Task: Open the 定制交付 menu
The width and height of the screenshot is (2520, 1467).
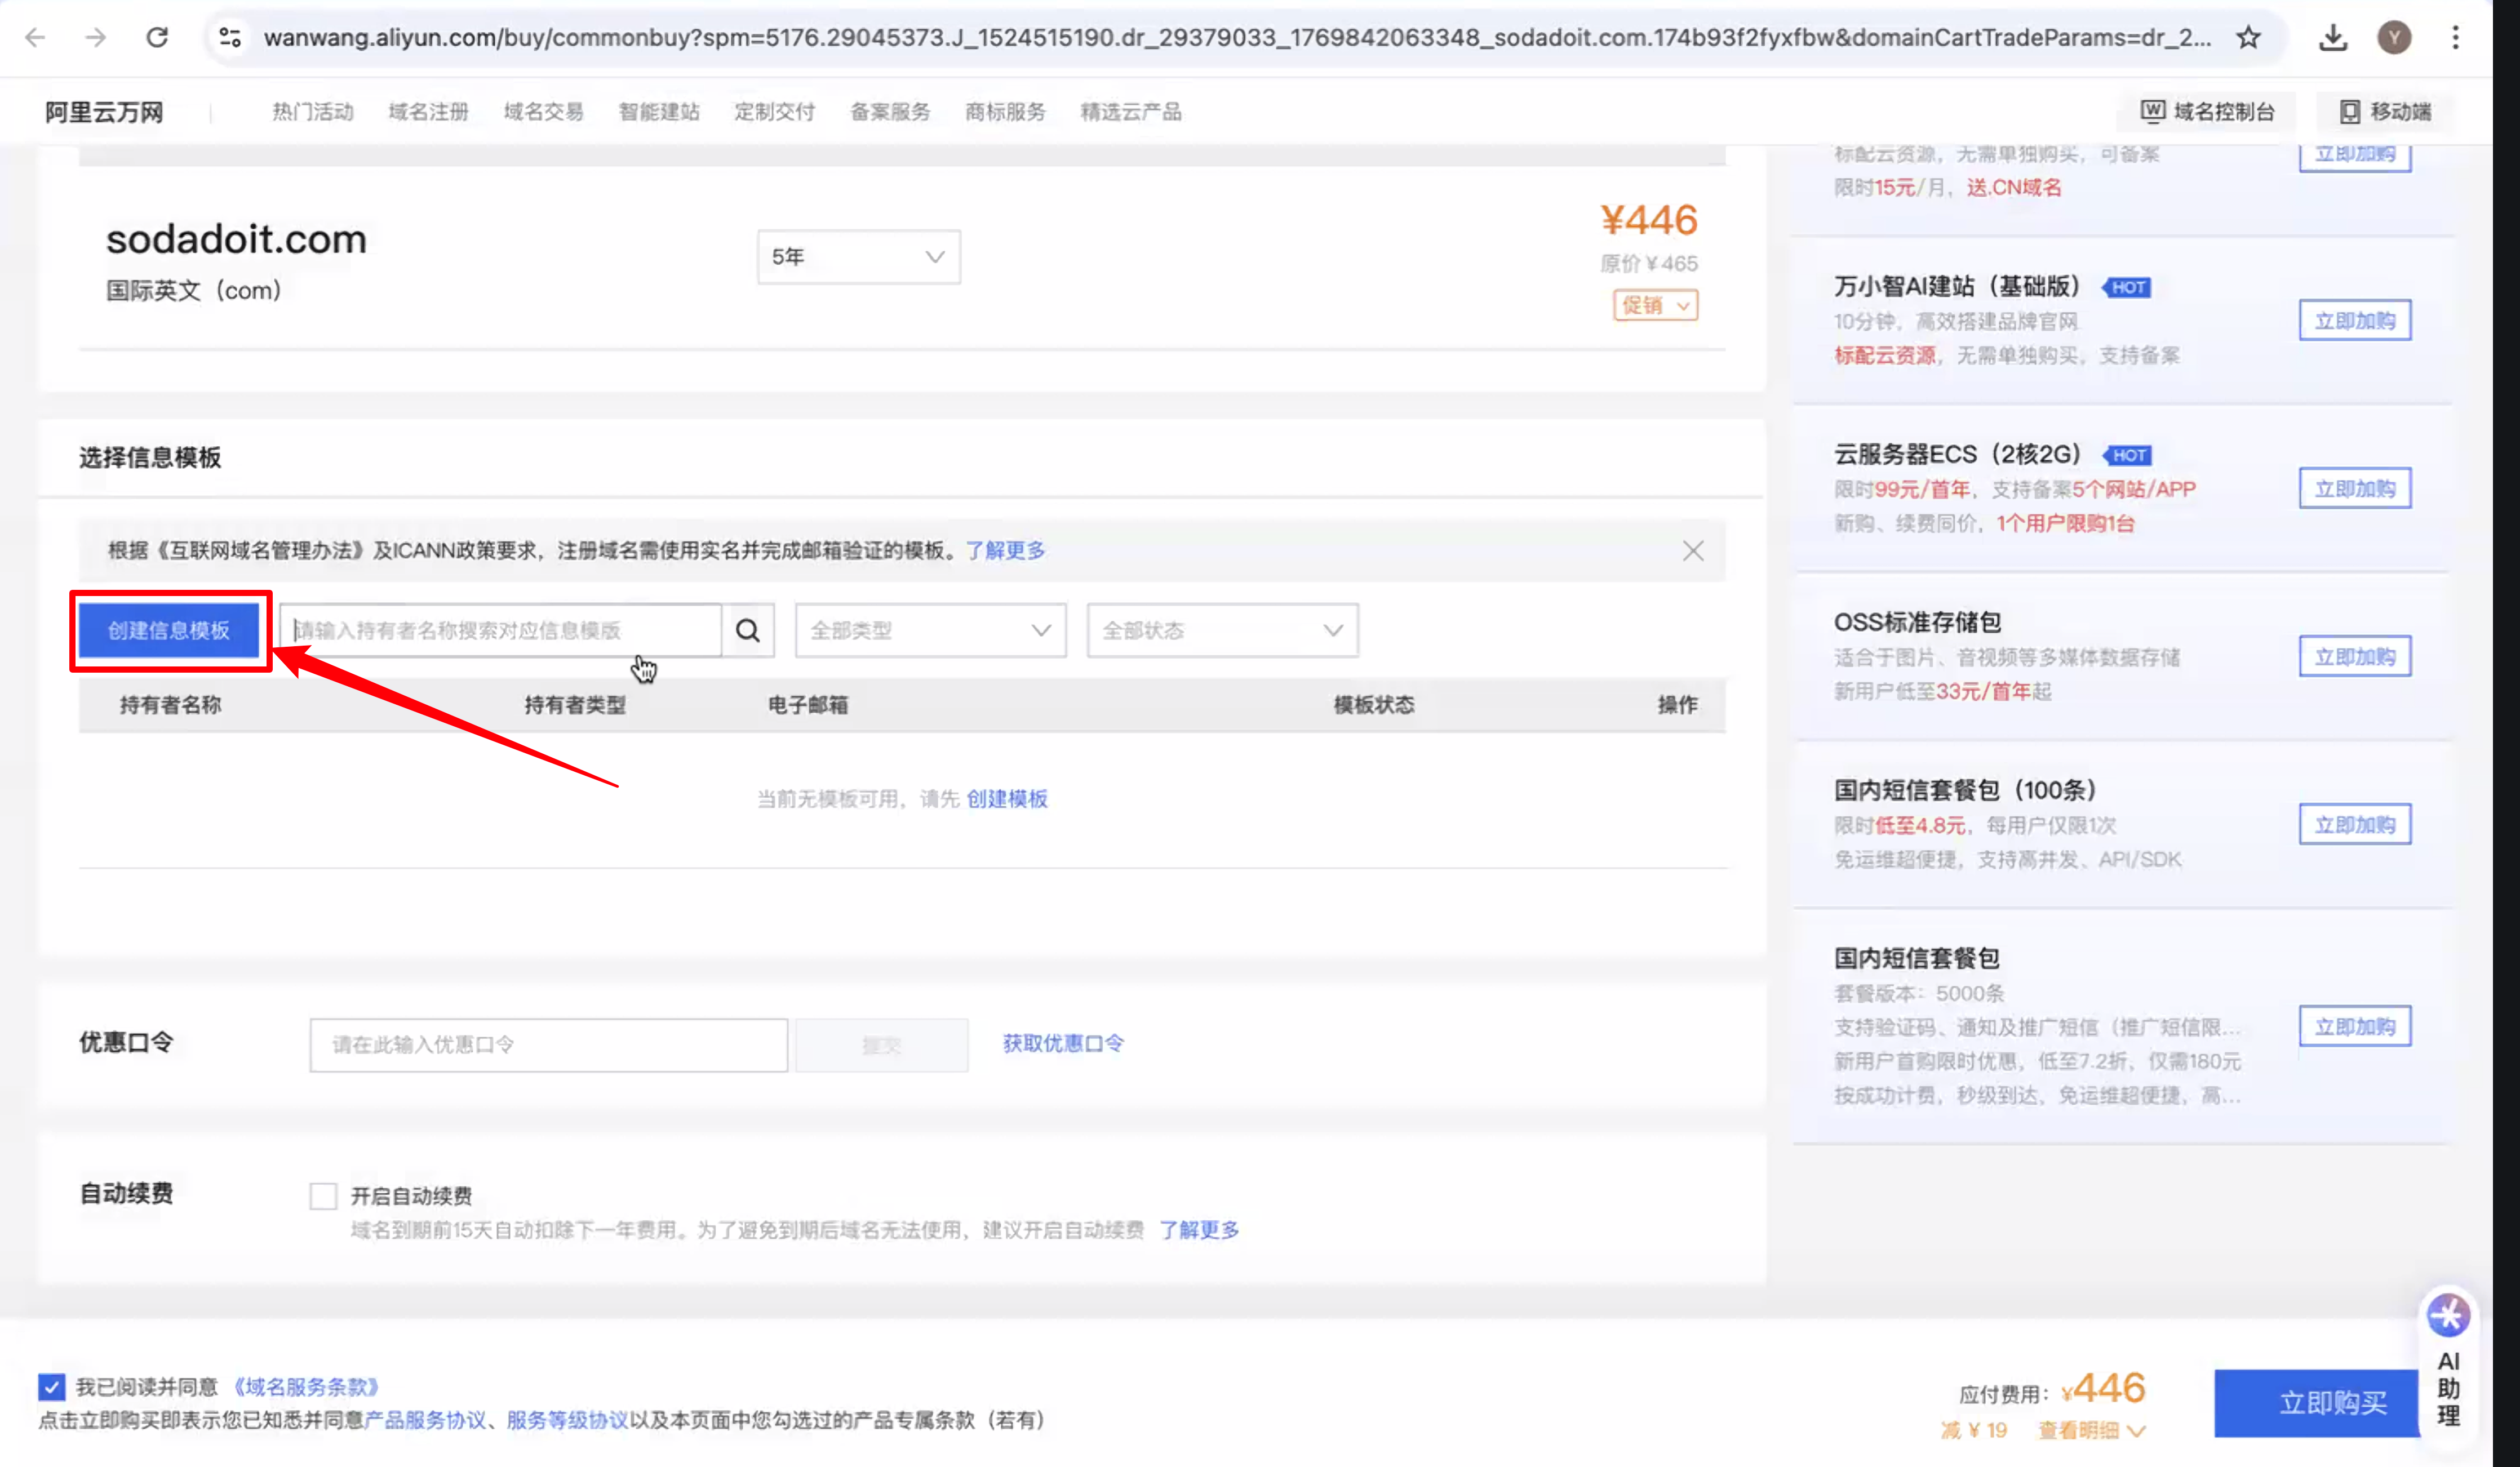Action: click(774, 112)
